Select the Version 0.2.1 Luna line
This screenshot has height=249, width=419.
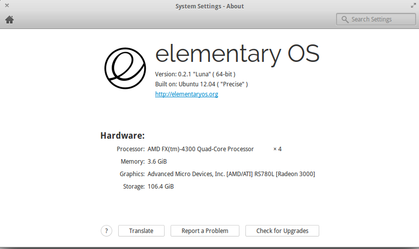coord(195,74)
